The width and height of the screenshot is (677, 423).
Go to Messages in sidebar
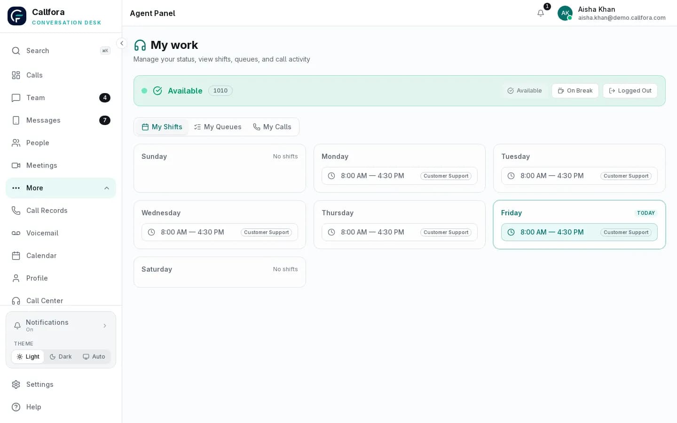pos(61,120)
